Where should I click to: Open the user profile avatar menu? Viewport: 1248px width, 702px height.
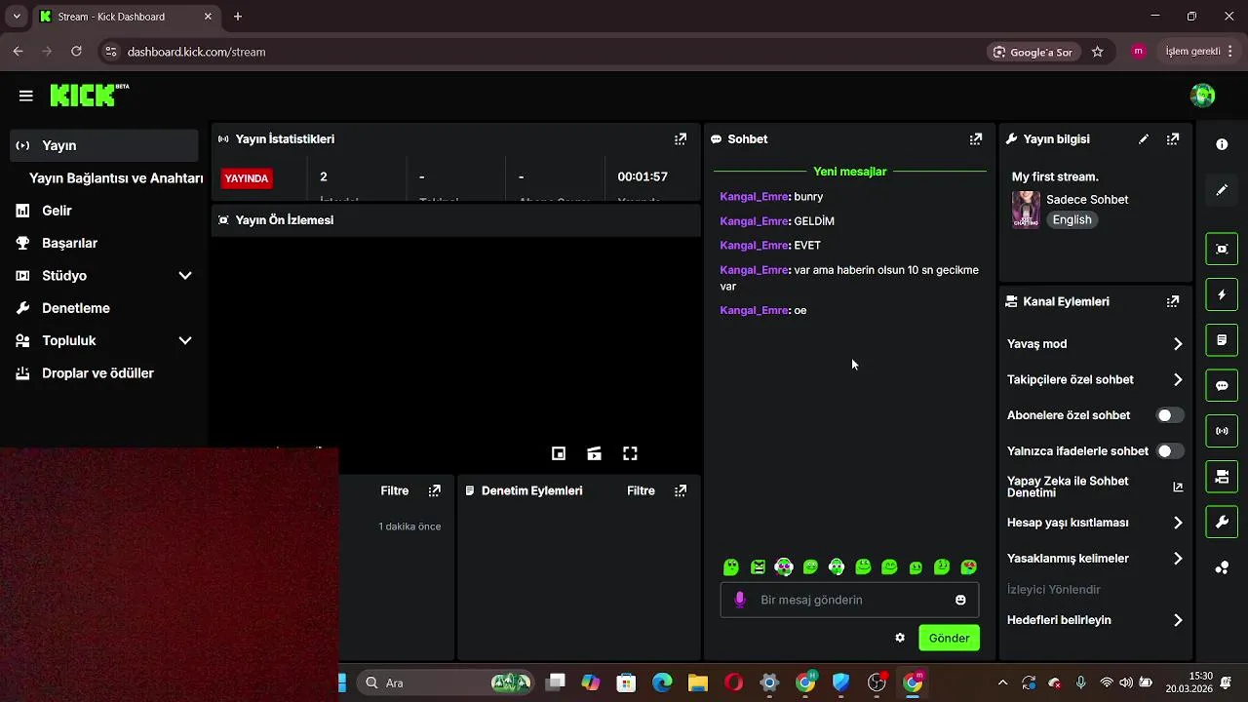(1202, 95)
